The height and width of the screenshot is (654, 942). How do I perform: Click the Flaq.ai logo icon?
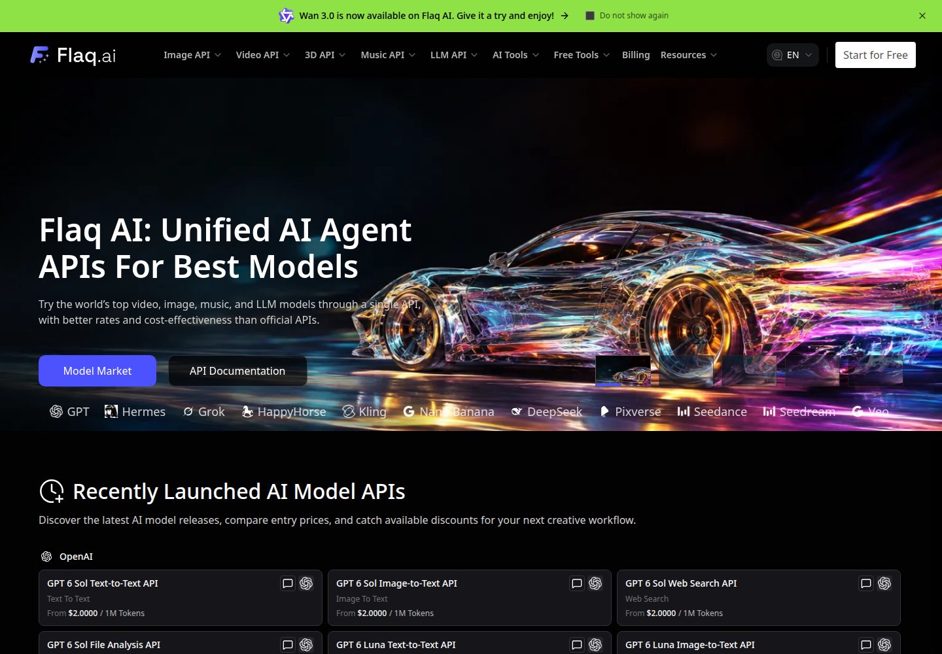40,55
